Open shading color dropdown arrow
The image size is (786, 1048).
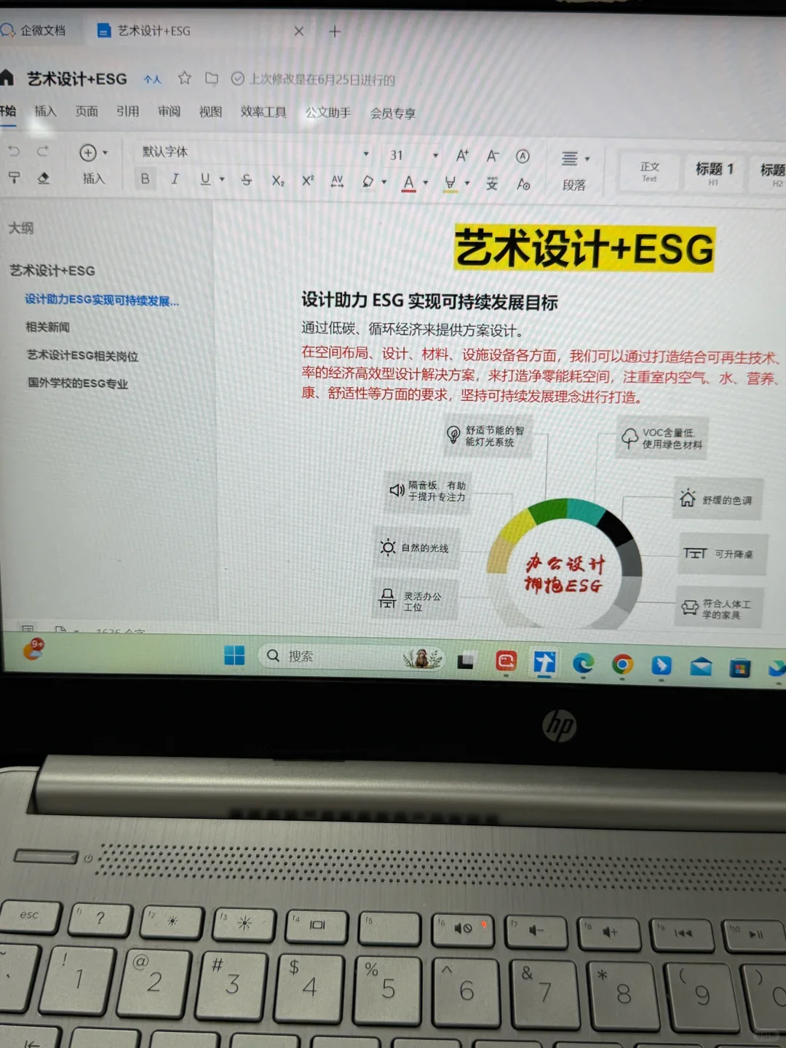pyautogui.click(x=384, y=183)
